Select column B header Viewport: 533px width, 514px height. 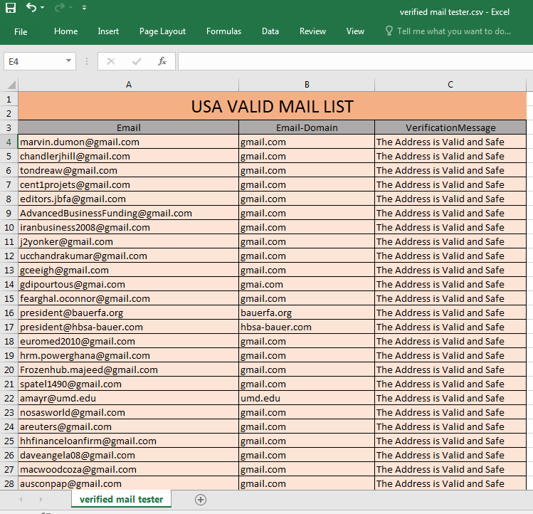tap(307, 84)
